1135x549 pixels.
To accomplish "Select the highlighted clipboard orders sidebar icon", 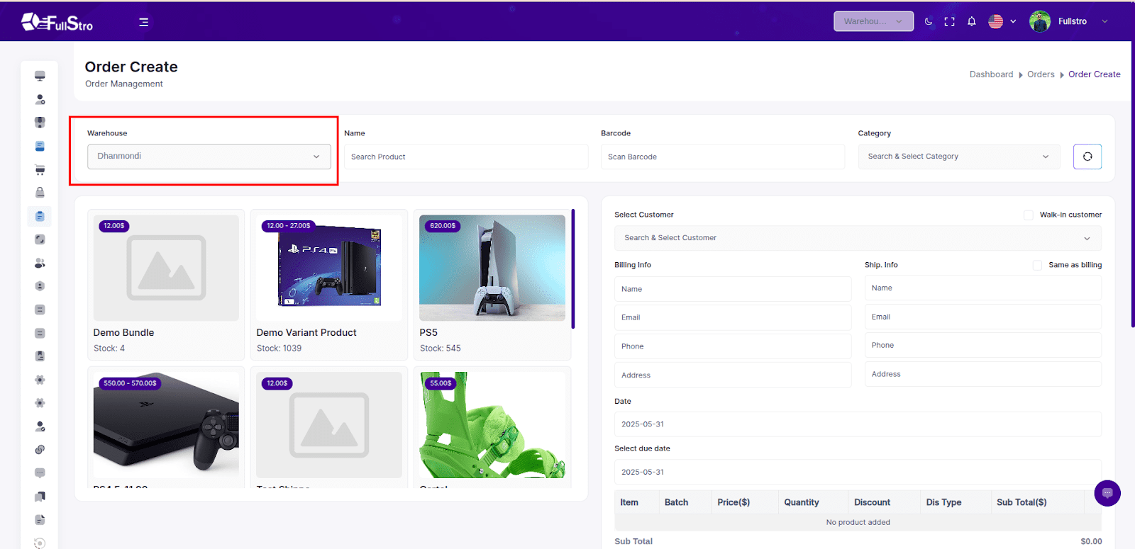I will pos(40,216).
